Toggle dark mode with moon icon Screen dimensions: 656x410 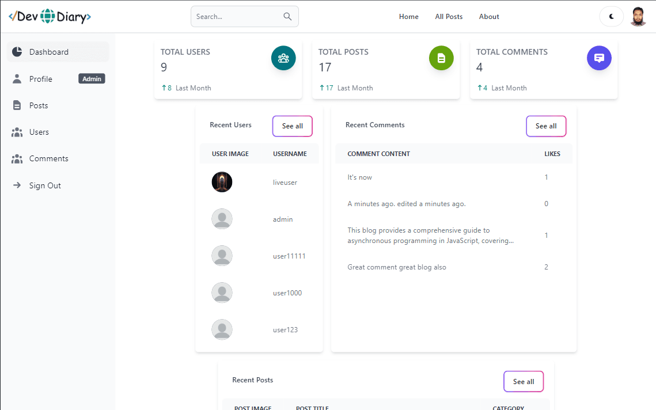point(612,17)
